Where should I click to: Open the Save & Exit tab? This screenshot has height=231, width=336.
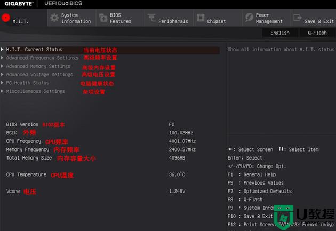coord(314,18)
